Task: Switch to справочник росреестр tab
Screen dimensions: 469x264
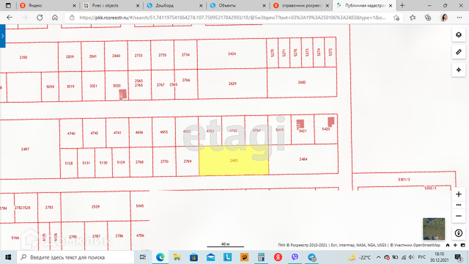Action: click(301, 5)
